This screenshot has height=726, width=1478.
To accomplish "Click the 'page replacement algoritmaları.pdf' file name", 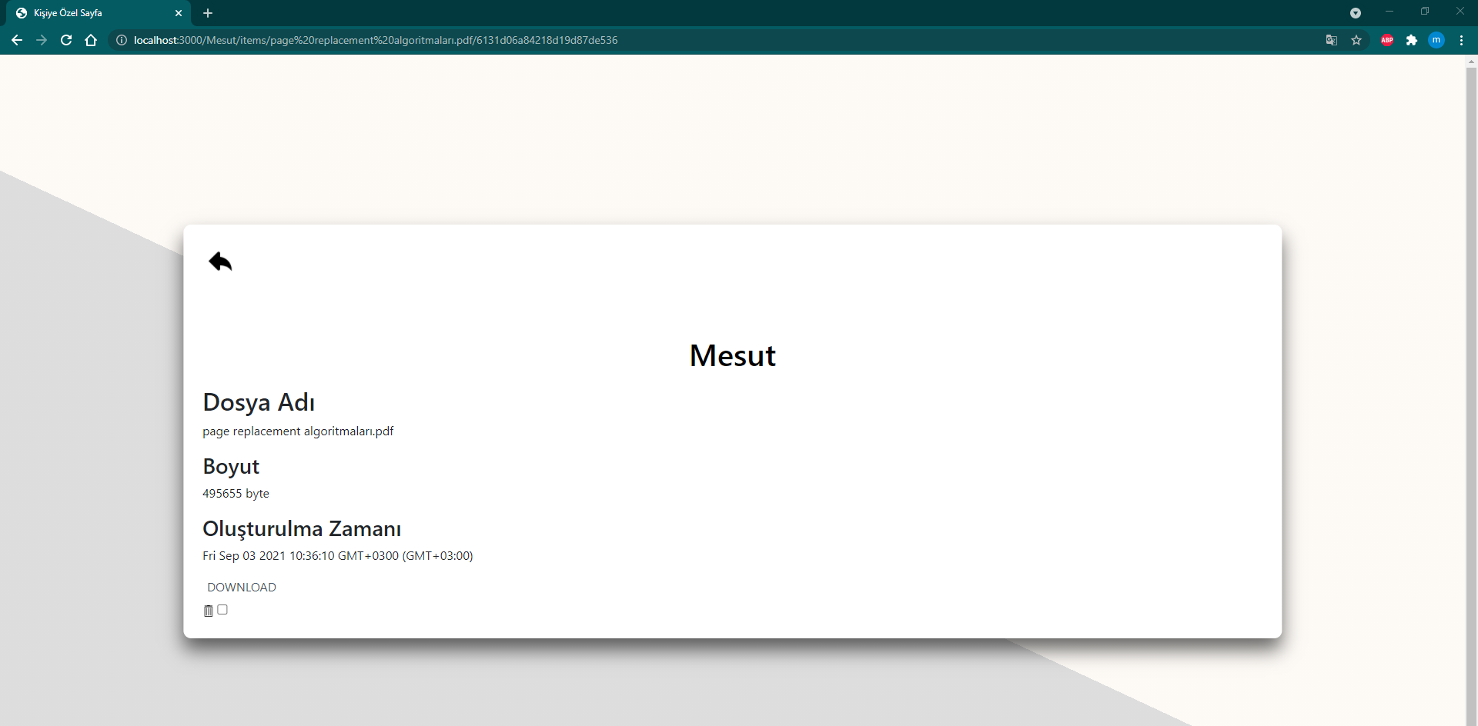I will click(x=298, y=431).
